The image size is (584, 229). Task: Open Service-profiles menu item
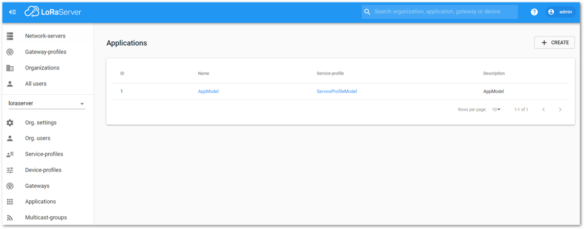(x=47, y=154)
